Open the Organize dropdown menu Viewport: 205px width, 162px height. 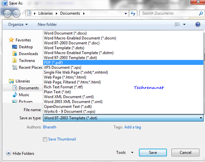pyautogui.click(x=18, y=24)
